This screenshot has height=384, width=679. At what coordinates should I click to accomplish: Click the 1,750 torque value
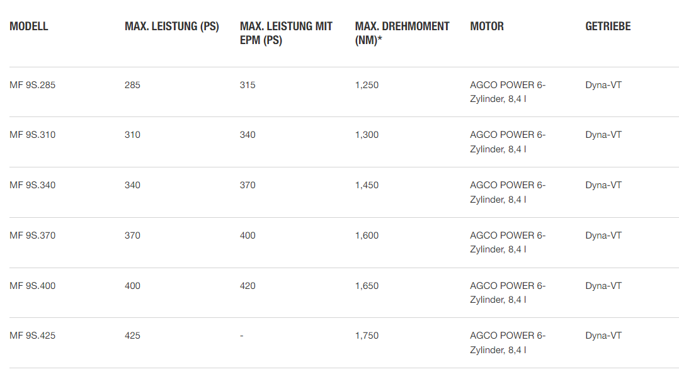pyautogui.click(x=367, y=336)
